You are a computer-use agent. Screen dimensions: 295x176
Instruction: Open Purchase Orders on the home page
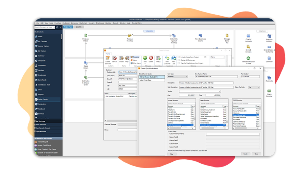click(x=86, y=36)
